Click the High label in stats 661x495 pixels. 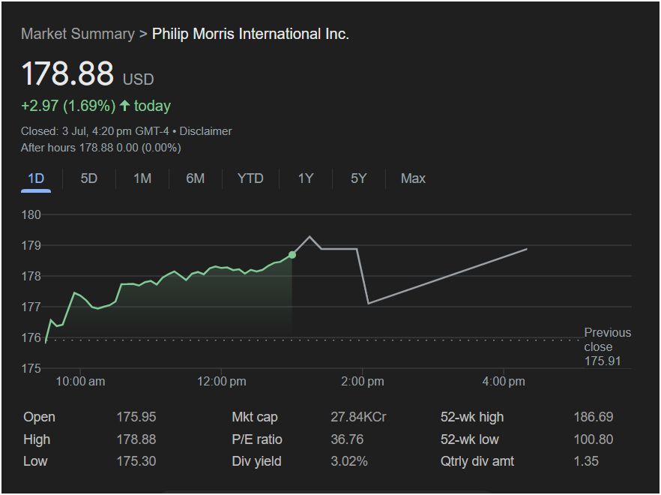37,439
